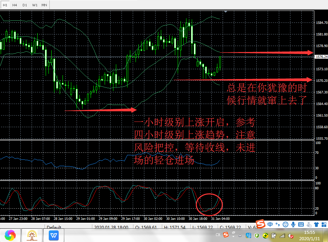Click the 1570.20 price scale label
Screen dimensions: 328x242
[322, 80]
